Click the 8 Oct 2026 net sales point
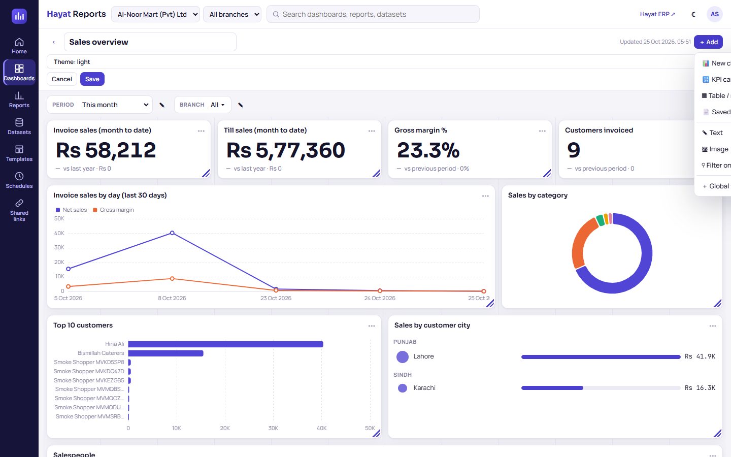731x457 pixels. (173, 233)
